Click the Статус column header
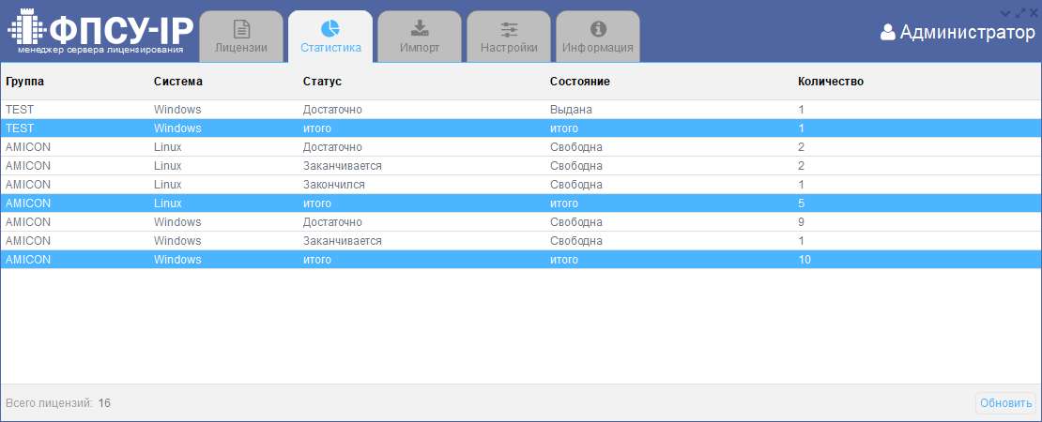1042x422 pixels. pos(322,82)
